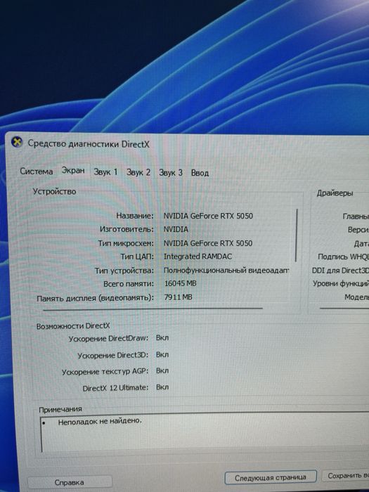
Task: Click the Уровни функций label
Action: pos(341,283)
